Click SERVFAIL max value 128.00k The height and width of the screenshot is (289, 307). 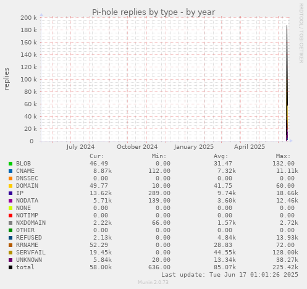click(285, 253)
